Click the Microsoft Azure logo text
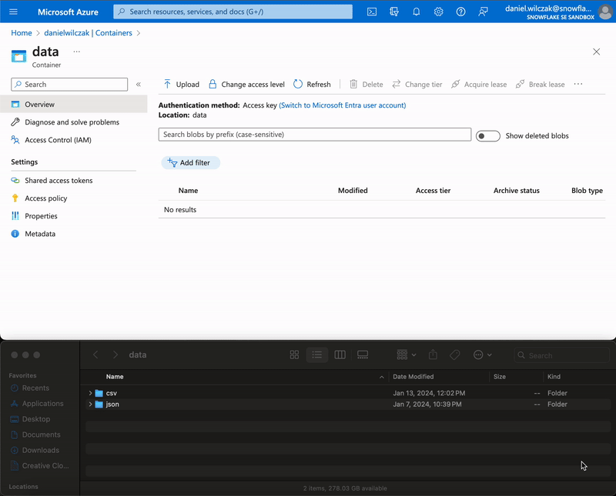The width and height of the screenshot is (616, 496). [68, 12]
